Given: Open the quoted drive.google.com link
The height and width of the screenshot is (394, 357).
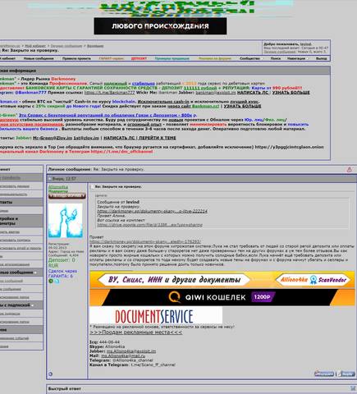Looking at the screenshot, I should click(149, 225).
